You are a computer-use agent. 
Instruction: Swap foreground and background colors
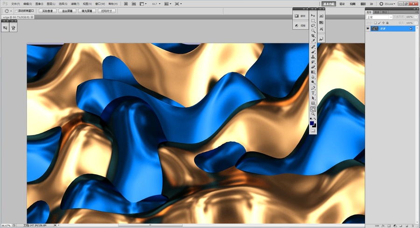click(x=315, y=119)
